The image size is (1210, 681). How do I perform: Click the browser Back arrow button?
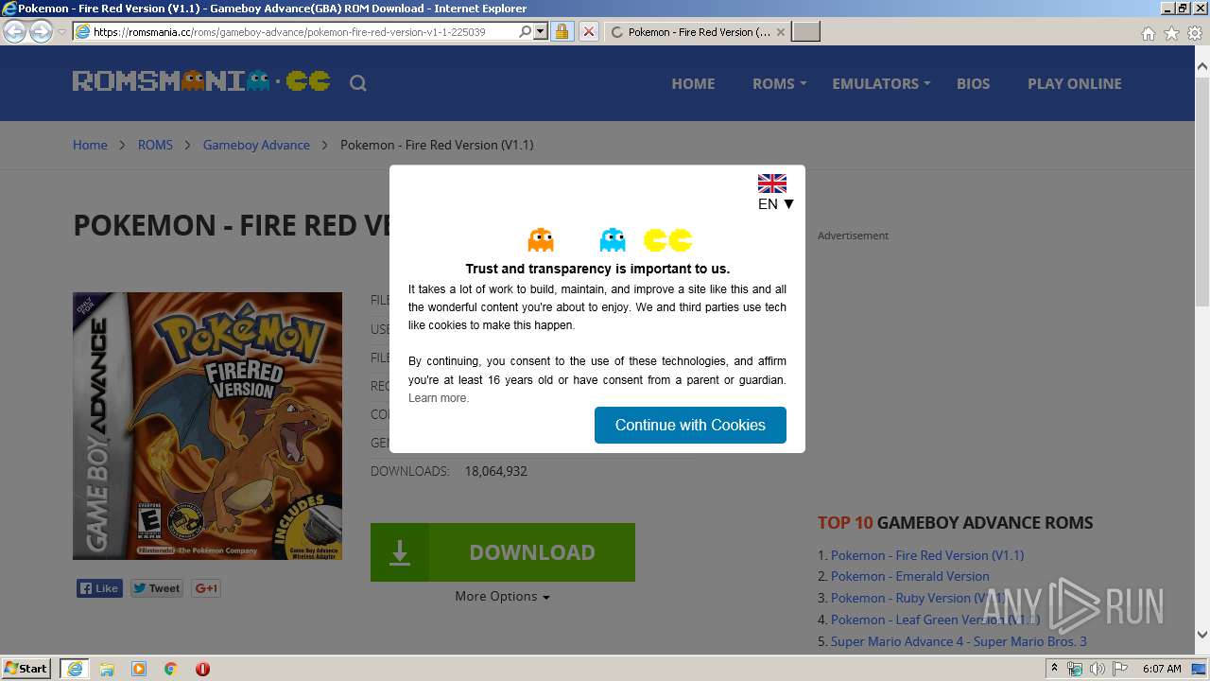14,31
